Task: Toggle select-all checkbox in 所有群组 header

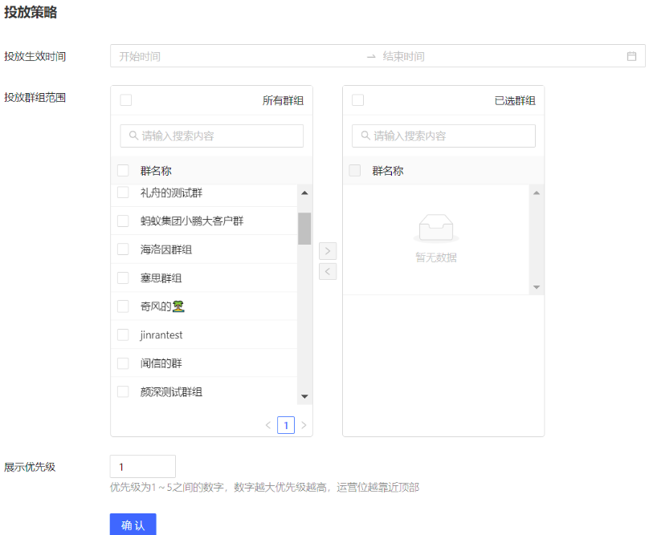Action: tap(126, 100)
